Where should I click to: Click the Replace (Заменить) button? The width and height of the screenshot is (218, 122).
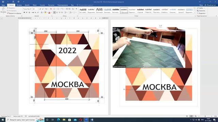(x=201, y=11)
